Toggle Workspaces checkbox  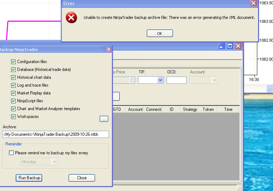tap(13, 117)
